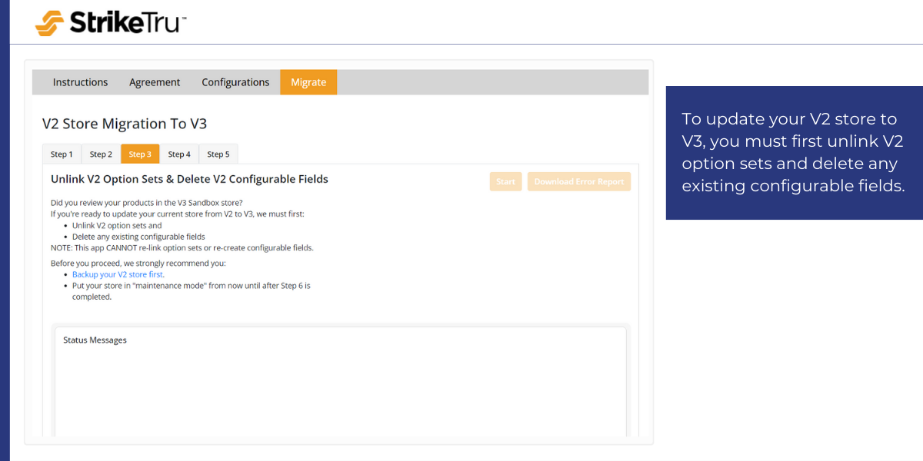Open the Configurations tab
The image size is (923, 461).
[x=235, y=82]
